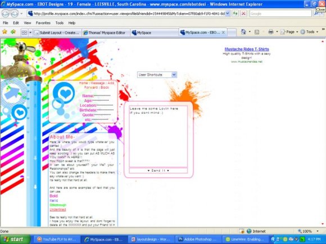Click the Leave me some Lovin comment box

tap(158, 136)
